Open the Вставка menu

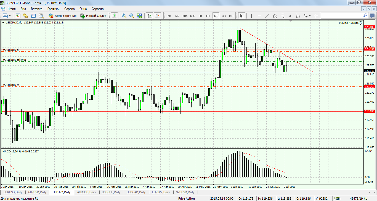(x=37, y=9)
